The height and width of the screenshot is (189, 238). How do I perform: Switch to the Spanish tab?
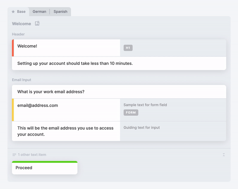click(60, 11)
